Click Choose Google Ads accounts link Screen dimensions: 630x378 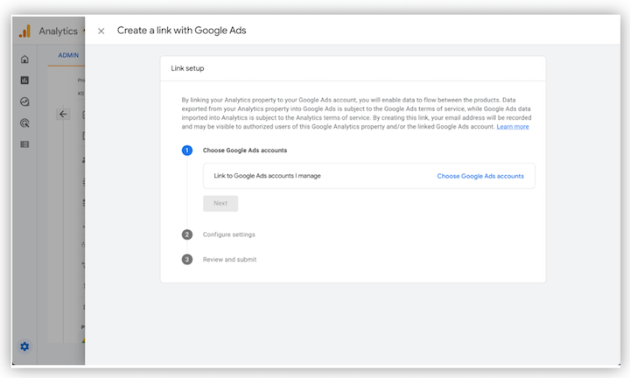click(480, 176)
